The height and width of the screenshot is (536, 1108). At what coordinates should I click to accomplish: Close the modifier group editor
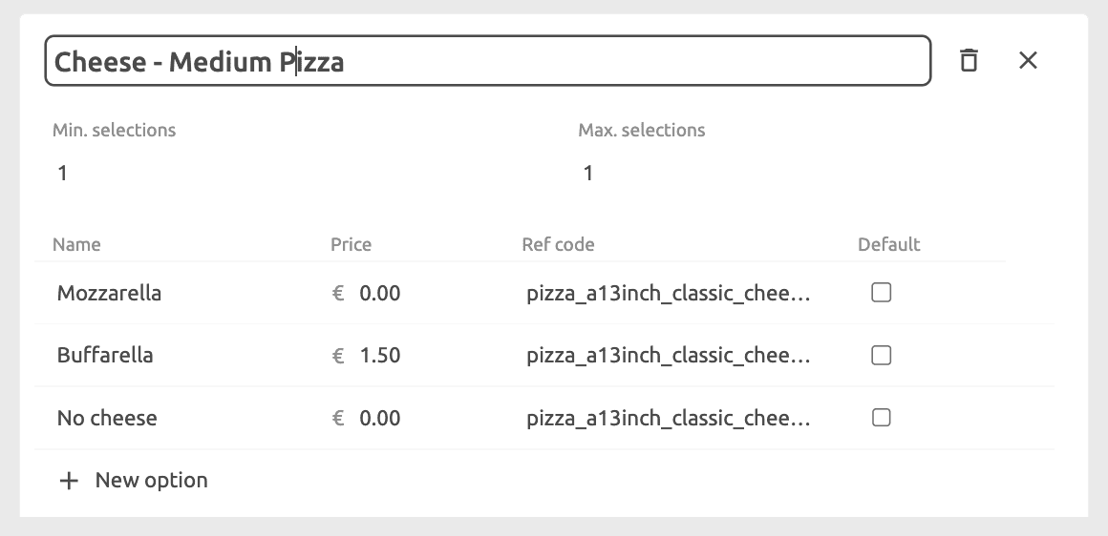1028,61
